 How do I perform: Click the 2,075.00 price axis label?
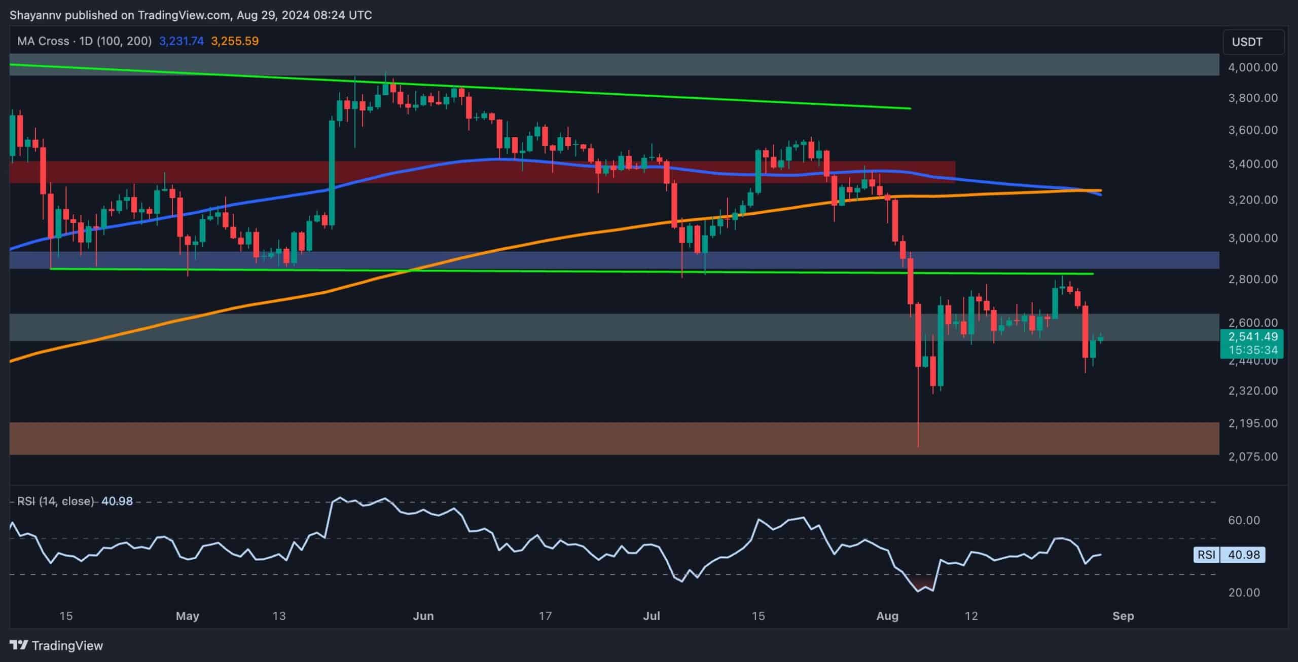(x=1252, y=456)
